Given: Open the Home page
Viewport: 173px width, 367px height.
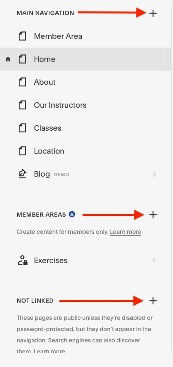Looking at the screenshot, I should tap(86, 59).
